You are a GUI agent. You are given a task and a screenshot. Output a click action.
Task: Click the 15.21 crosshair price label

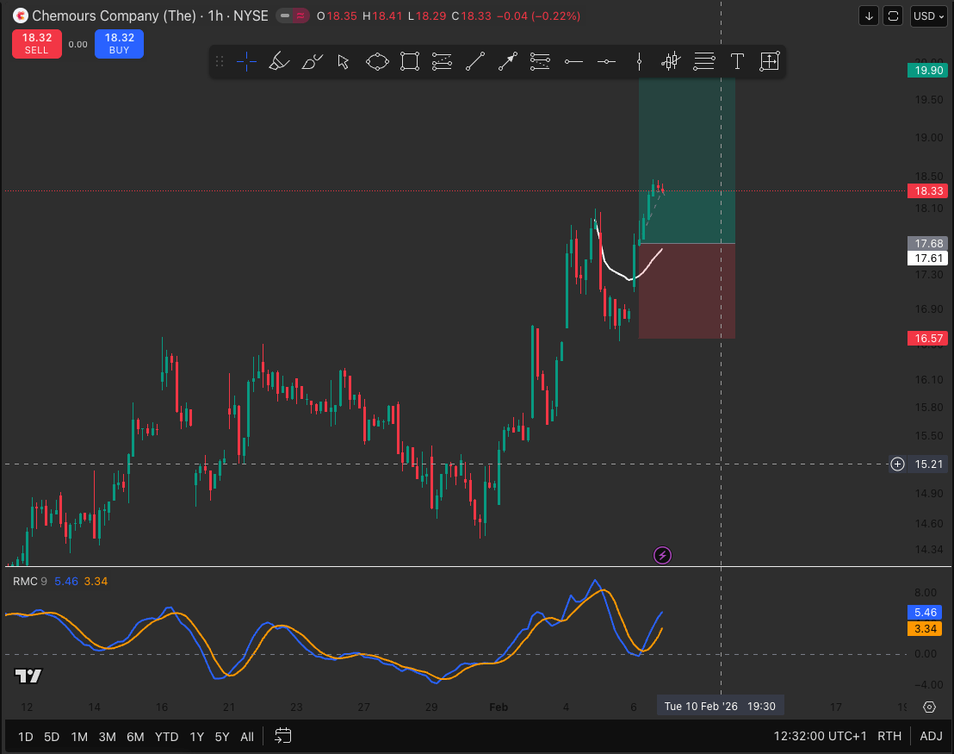(x=928, y=464)
